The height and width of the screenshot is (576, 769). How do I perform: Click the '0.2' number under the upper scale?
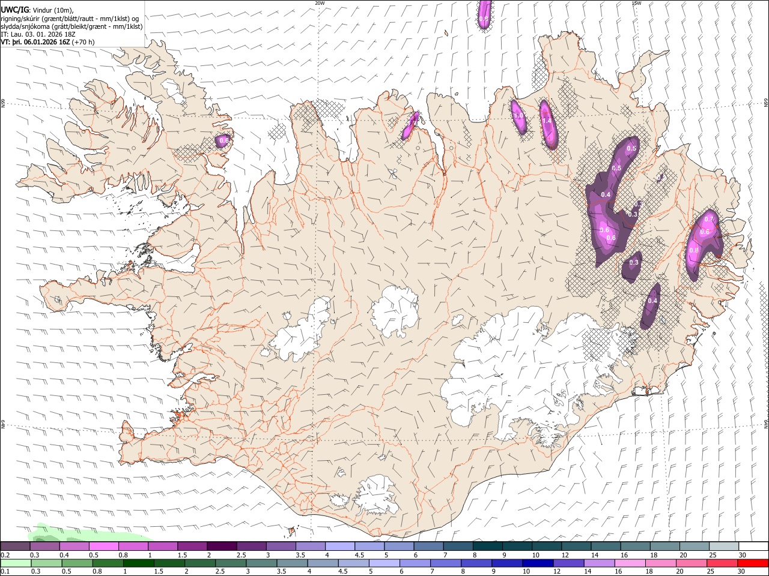pyautogui.click(x=5, y=555)
